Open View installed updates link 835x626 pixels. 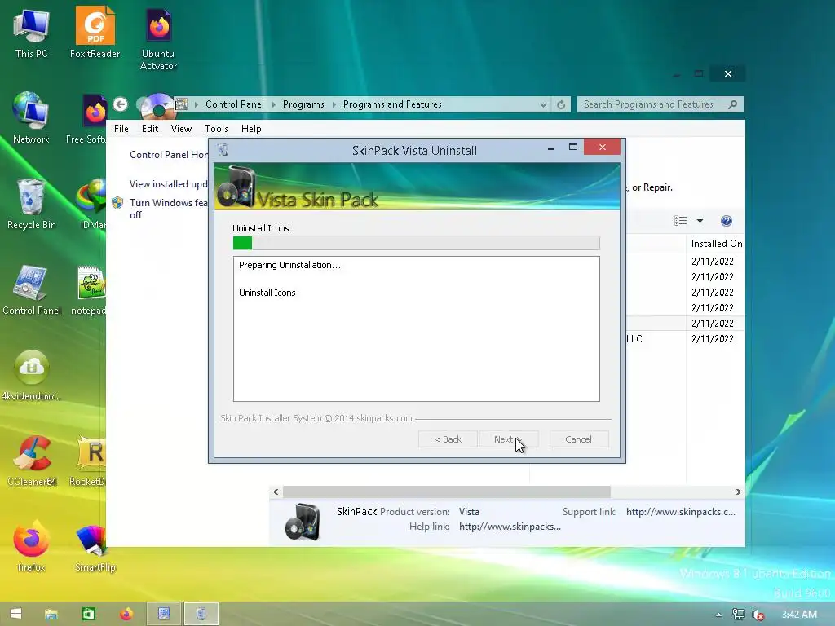(x=168, y=184)
